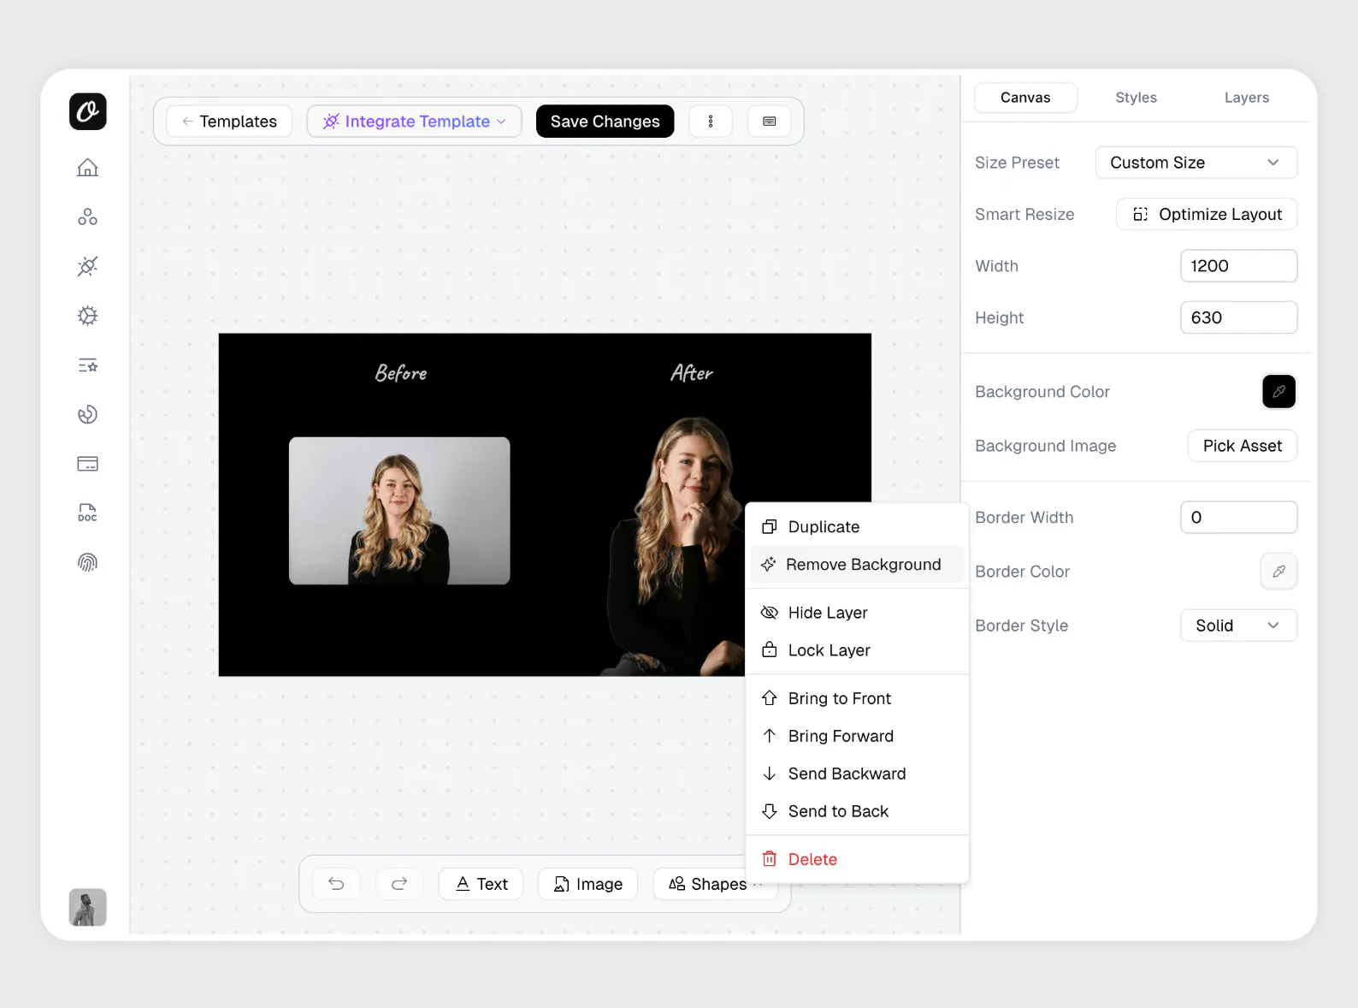Focus the Border Width input
Screen dimensions: 1358x1008
[x=1239, y=518]
